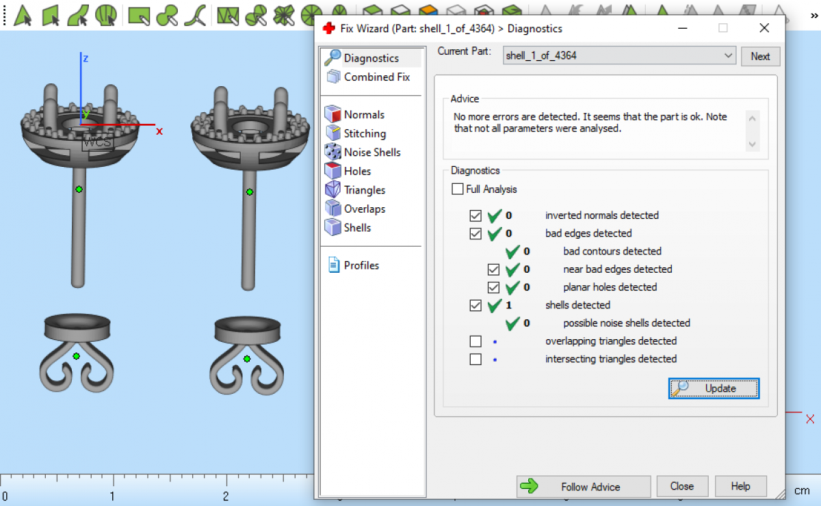Click Next to go to next part
The height and width of the screenshot is (506, 821).
point(760,56)
